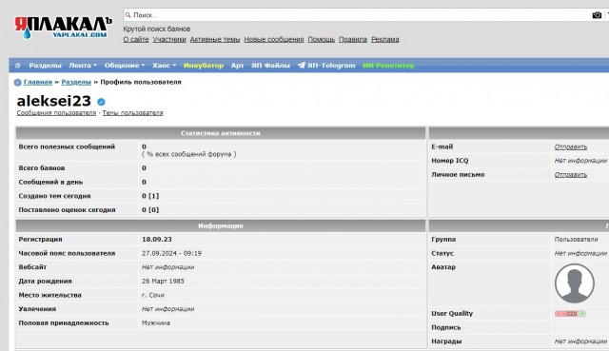The height and width of the screenshot is (351, 609).
Task: Expand the Лента dropdown menu
Action: pyautogui.click(x=83, y=66)
